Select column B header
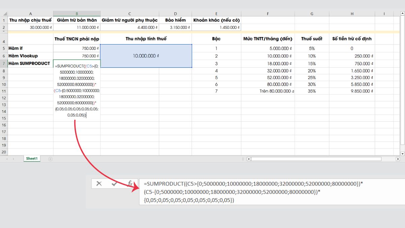This screenshot has height=228, width=405. (77, 14)
